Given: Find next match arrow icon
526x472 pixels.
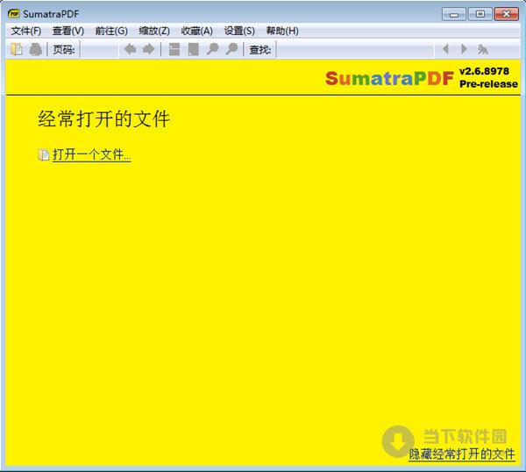Looking at the screenshot, I should [x=465, y=49].
